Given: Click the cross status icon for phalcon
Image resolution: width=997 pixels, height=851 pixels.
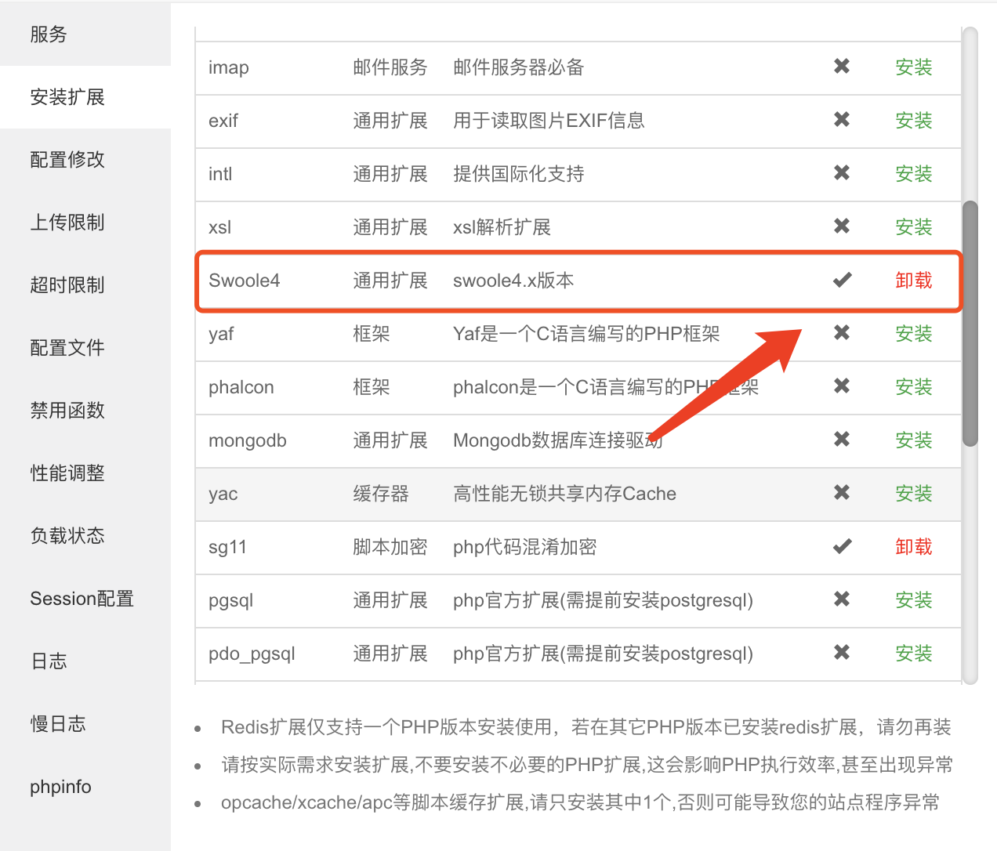Looking at the screenshot, I should [x=842, y=386].
